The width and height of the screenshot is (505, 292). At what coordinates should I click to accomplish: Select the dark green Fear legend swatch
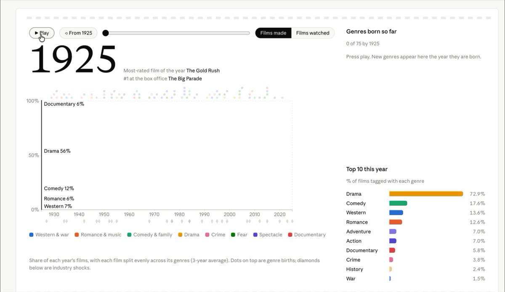(x=233, y=235)
